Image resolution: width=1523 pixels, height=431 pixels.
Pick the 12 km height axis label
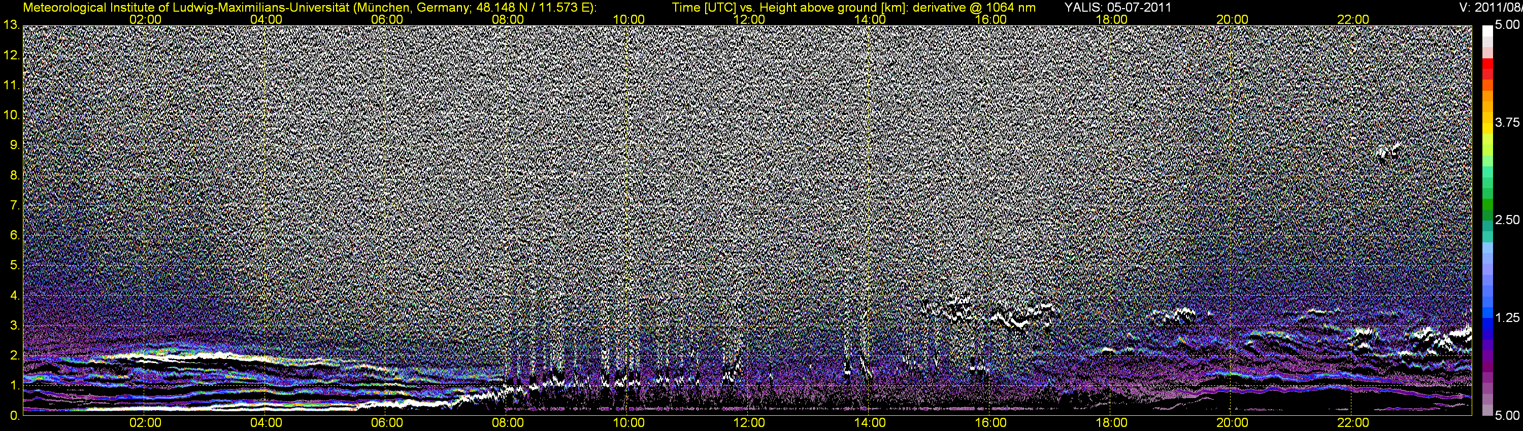click(x=11, y=55)
